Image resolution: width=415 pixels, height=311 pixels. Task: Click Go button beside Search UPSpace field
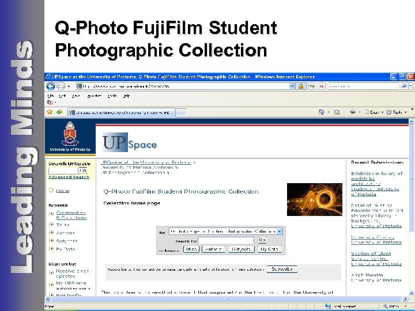83,170
